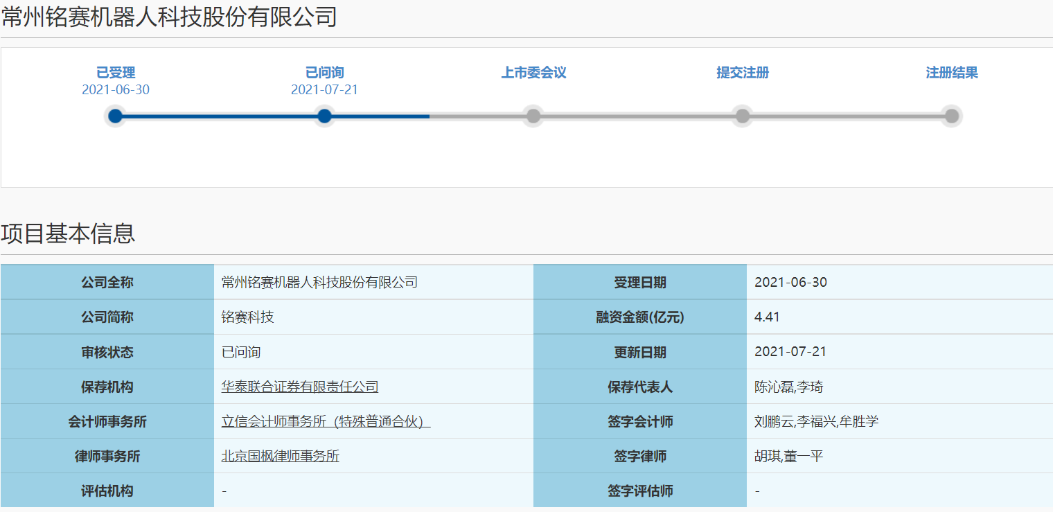Click the 提交注册 progress step dot
Screen dimensions: 1053x512
pyautogui.click(x=743, y=116)
